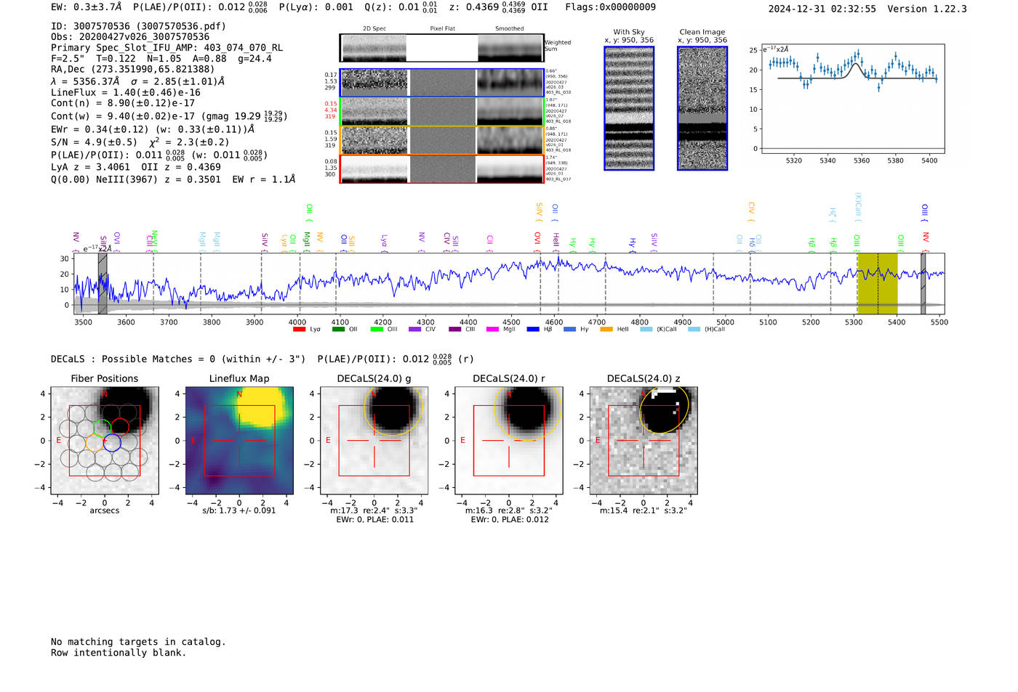Pick the purple CIV legend swatch

[x=415, y=329]
